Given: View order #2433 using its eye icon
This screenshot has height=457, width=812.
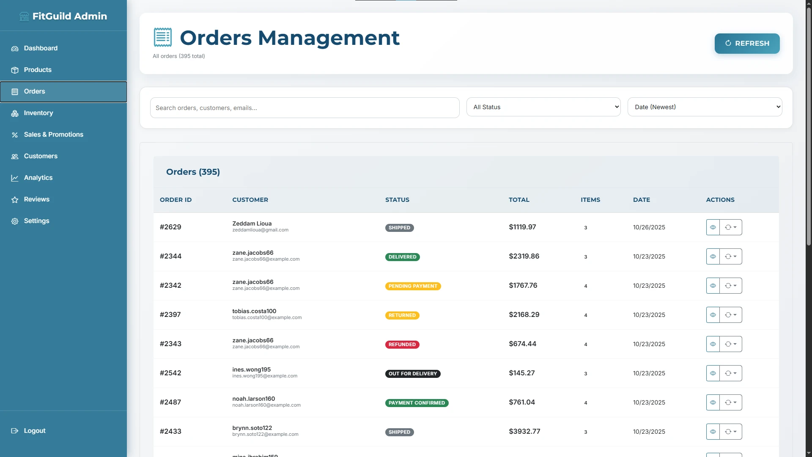Looking at the screenshot, I should pos(713,432).
